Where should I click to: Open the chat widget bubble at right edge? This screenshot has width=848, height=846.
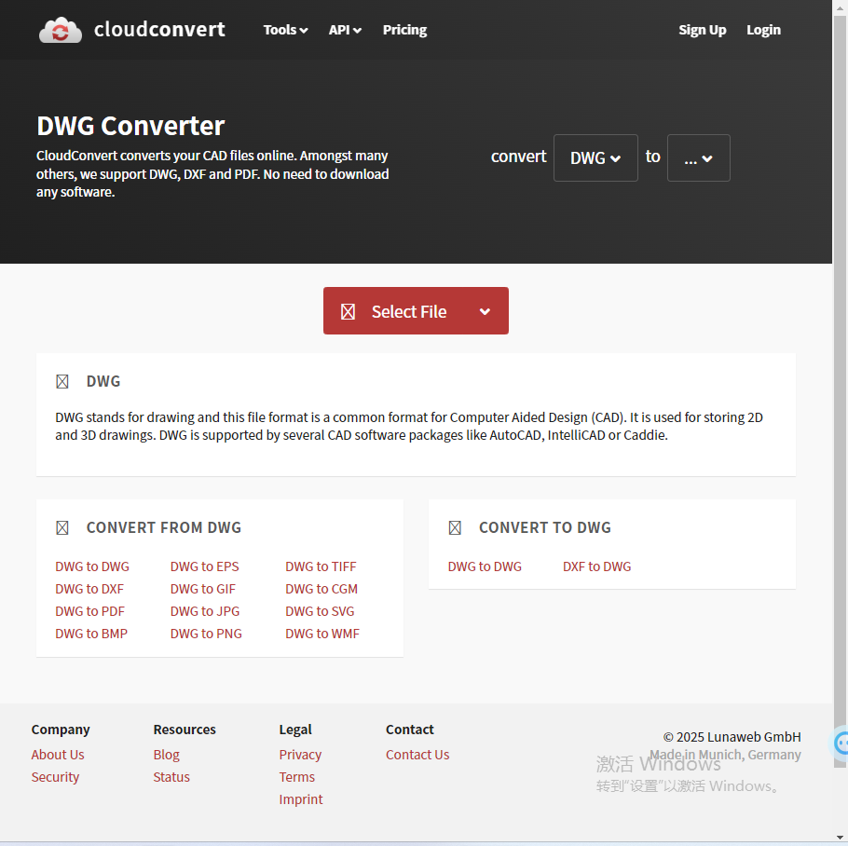(840, 744)
